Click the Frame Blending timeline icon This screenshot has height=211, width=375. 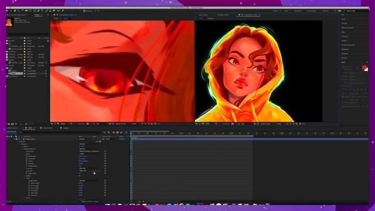[x=117, y=132]
